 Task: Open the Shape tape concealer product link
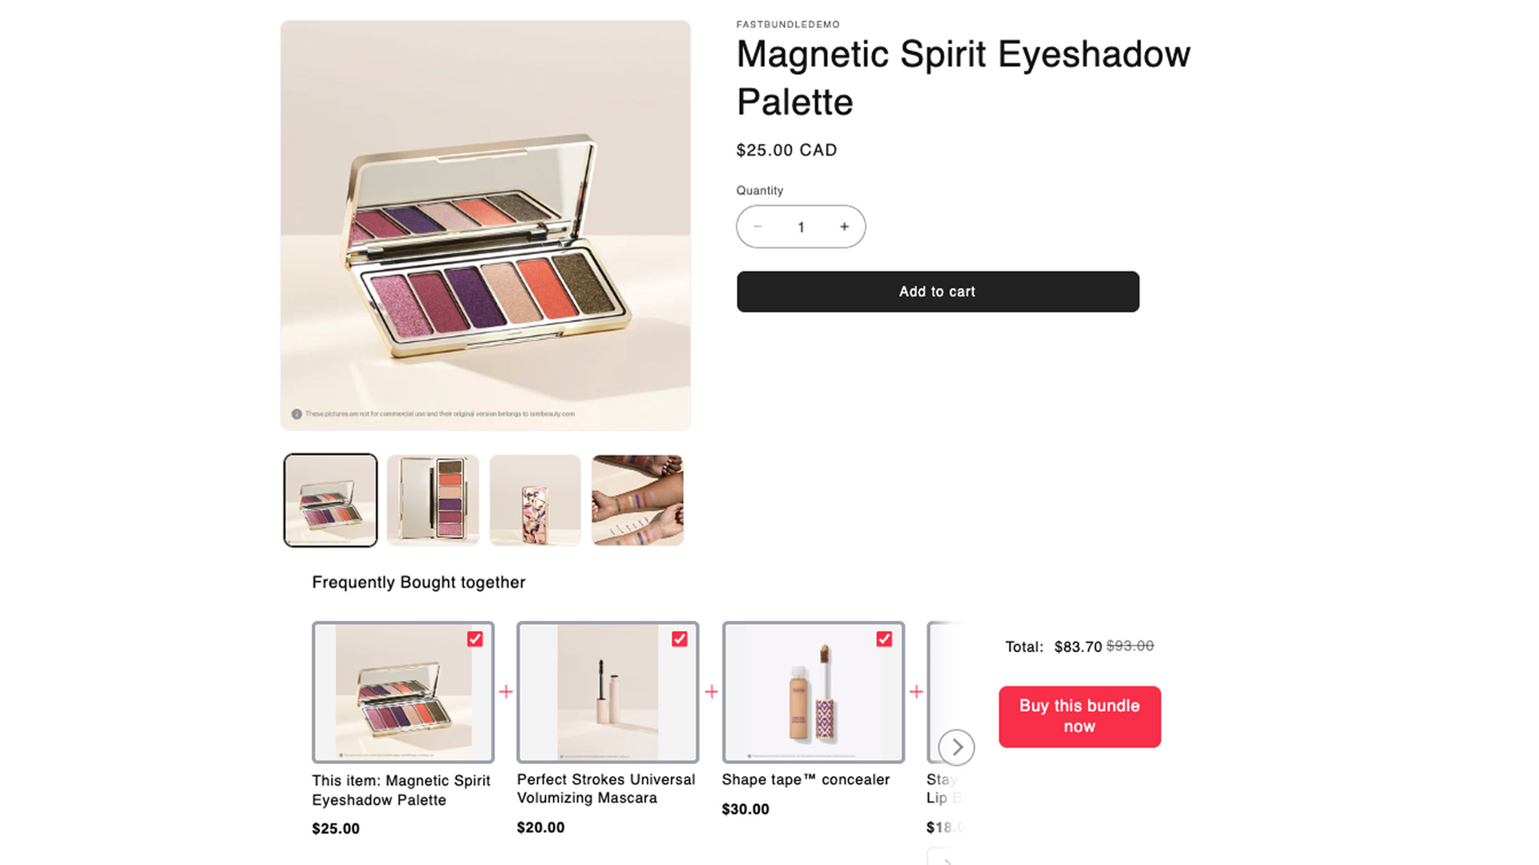click(x=805, y=779)
